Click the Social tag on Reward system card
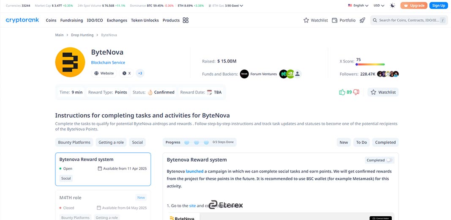Screen dimensions: 451x220 click(x=66, y=178)
